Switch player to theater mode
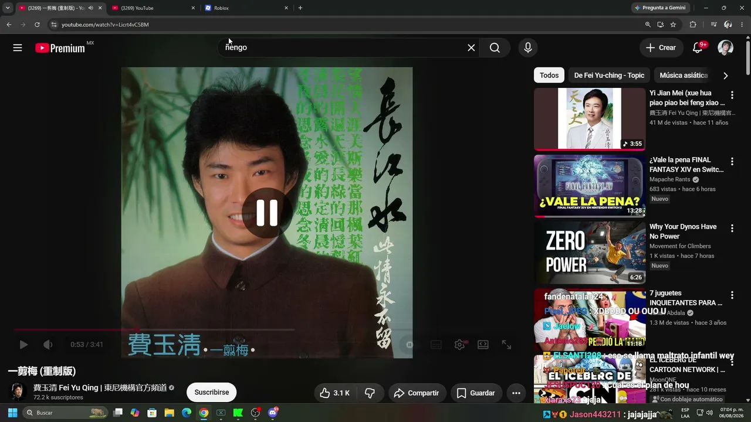Screen dimensions: 751x422 (x=483, y=345)
